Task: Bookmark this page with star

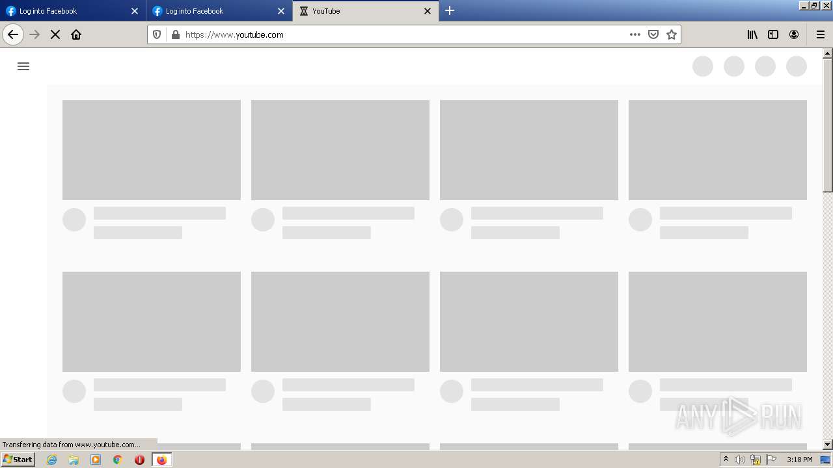Action: [x=672, y=34]
